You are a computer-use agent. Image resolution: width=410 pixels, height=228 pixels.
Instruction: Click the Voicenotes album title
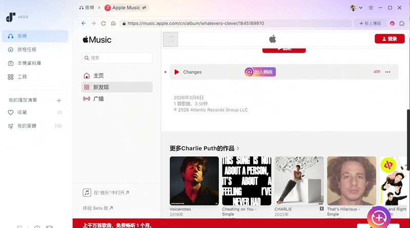tap(180, 209)
